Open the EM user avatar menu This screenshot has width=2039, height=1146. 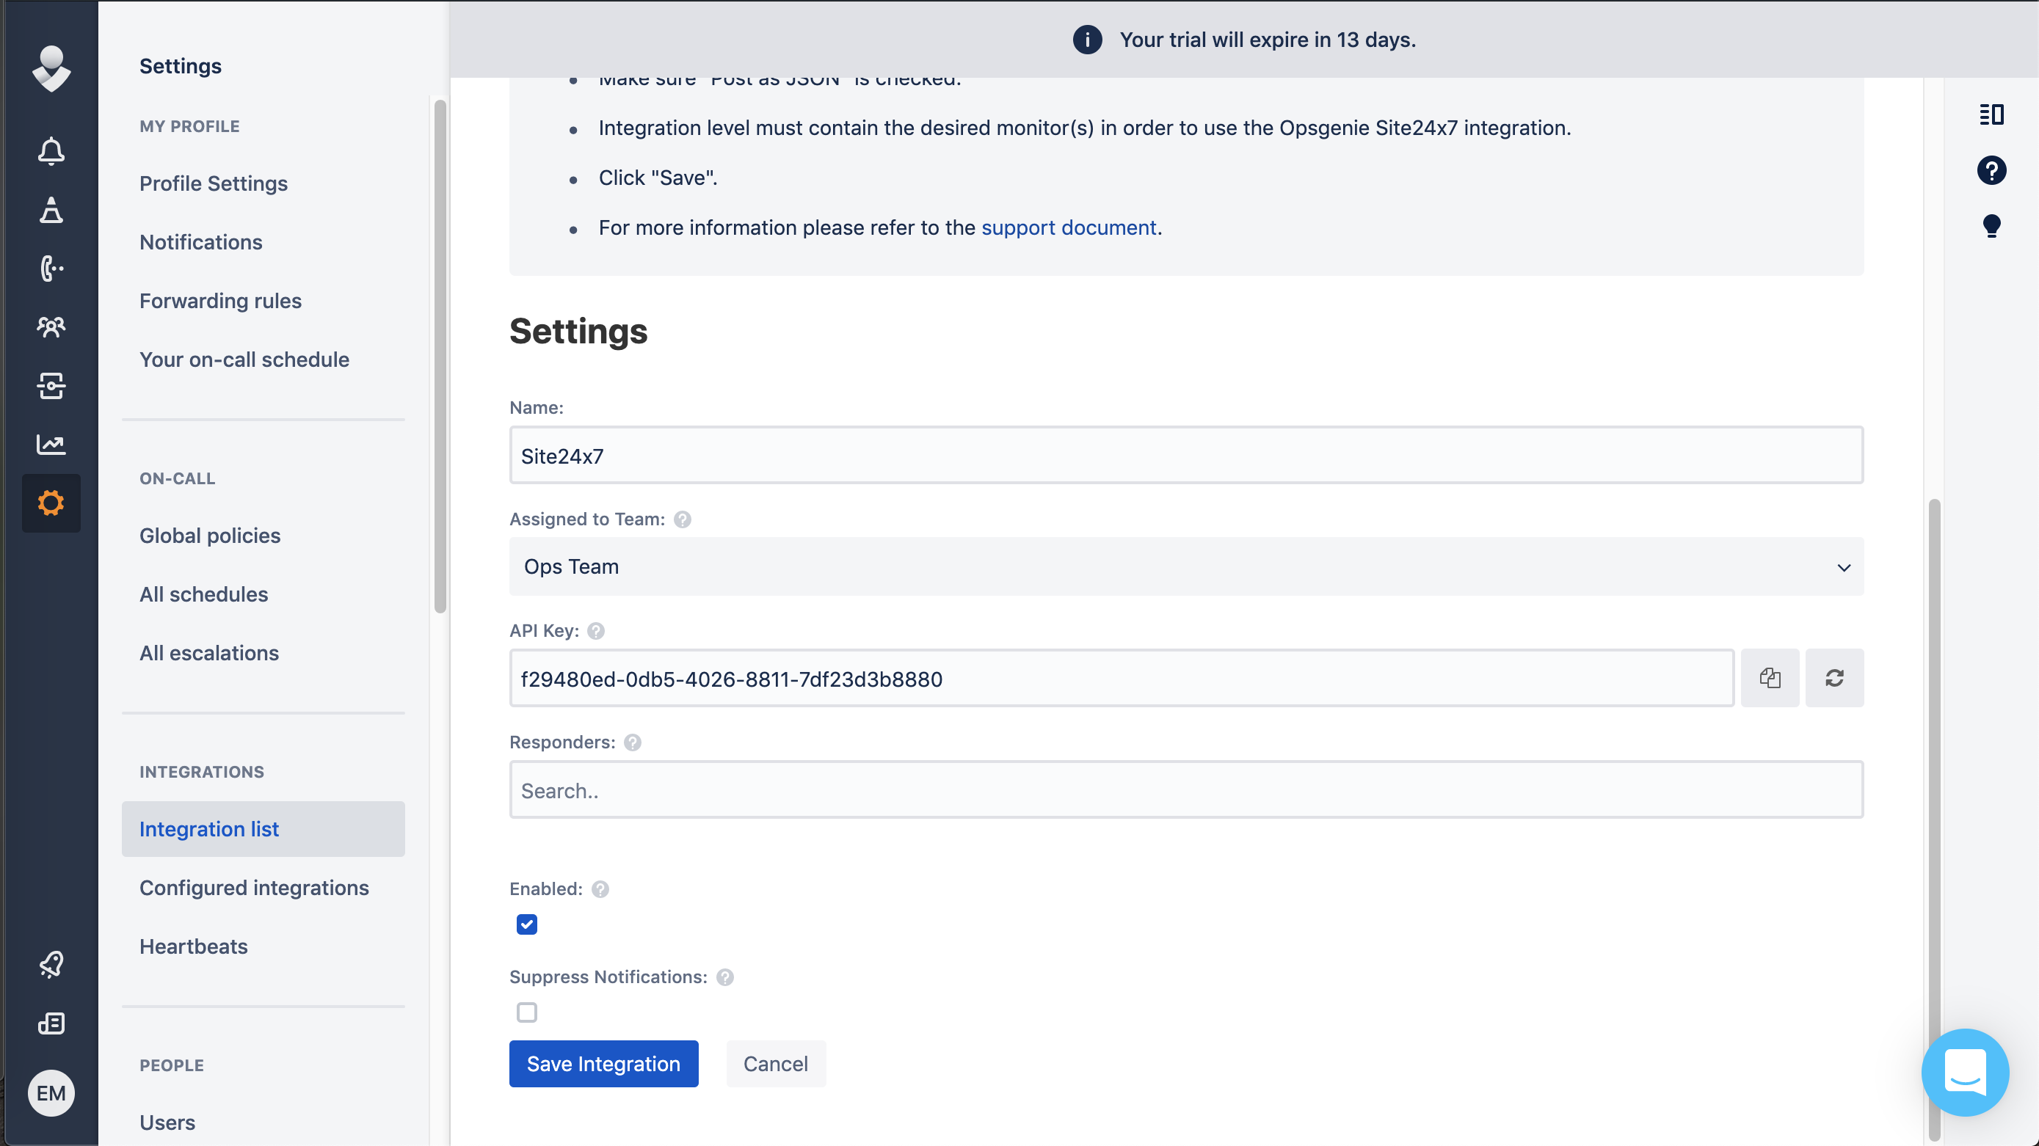[51, 1093]
